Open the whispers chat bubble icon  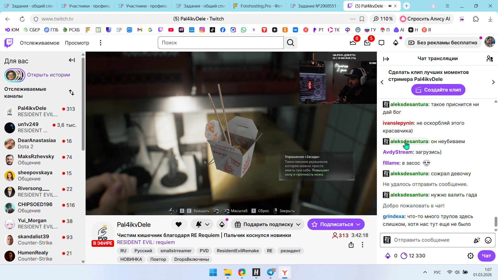click(381, 43)
